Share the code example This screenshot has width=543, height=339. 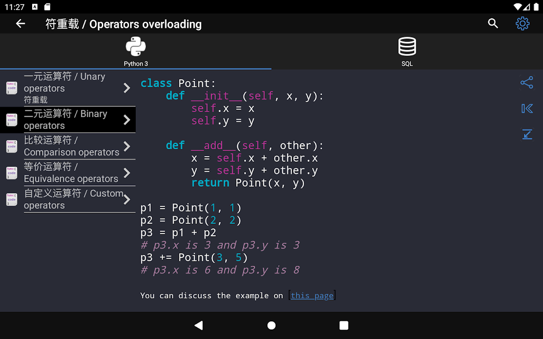pos(527,82)
